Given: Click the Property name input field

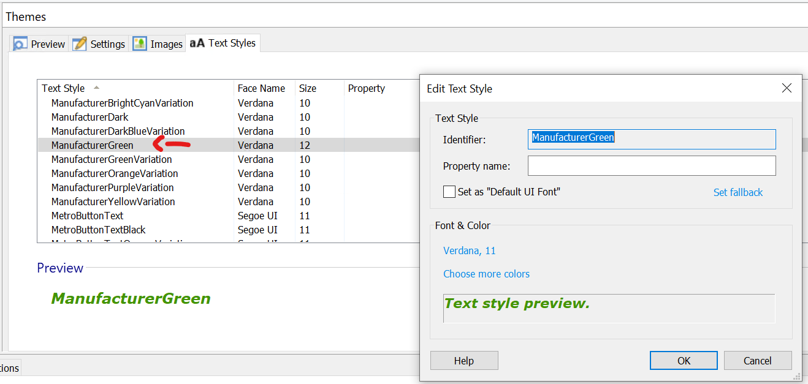Looking at the screenshot, I should (651, 166).
